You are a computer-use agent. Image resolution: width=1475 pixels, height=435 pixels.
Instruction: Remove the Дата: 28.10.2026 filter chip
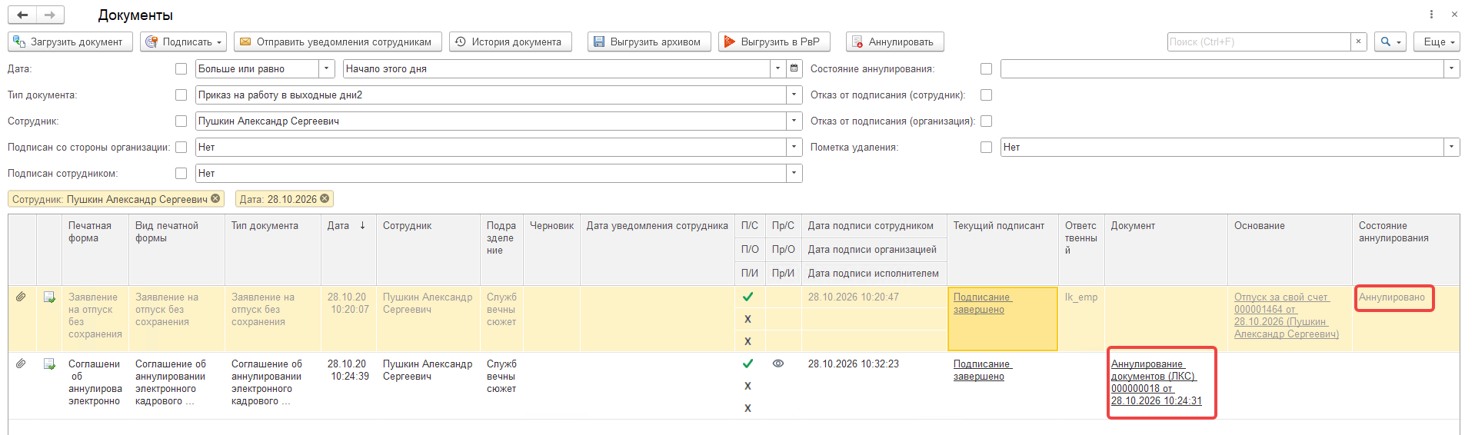(325, 198)
